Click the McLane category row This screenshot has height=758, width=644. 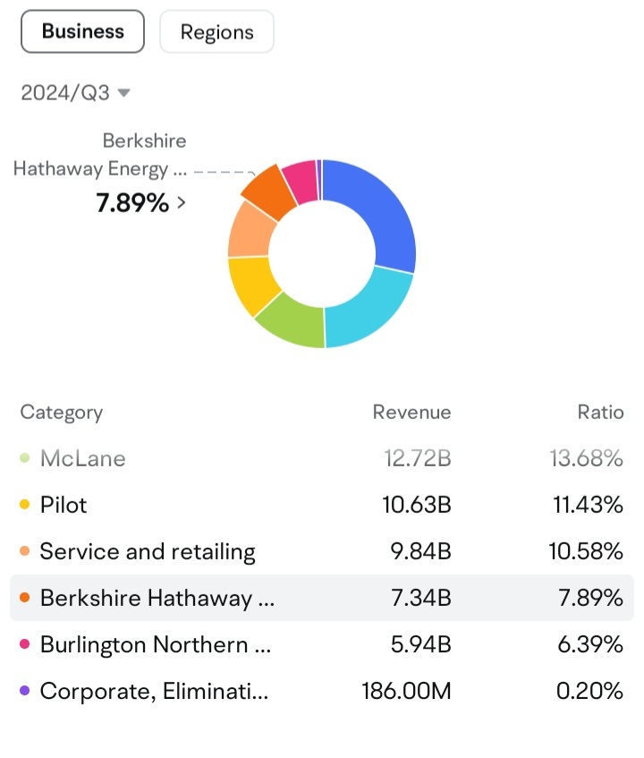pos(322,458)
